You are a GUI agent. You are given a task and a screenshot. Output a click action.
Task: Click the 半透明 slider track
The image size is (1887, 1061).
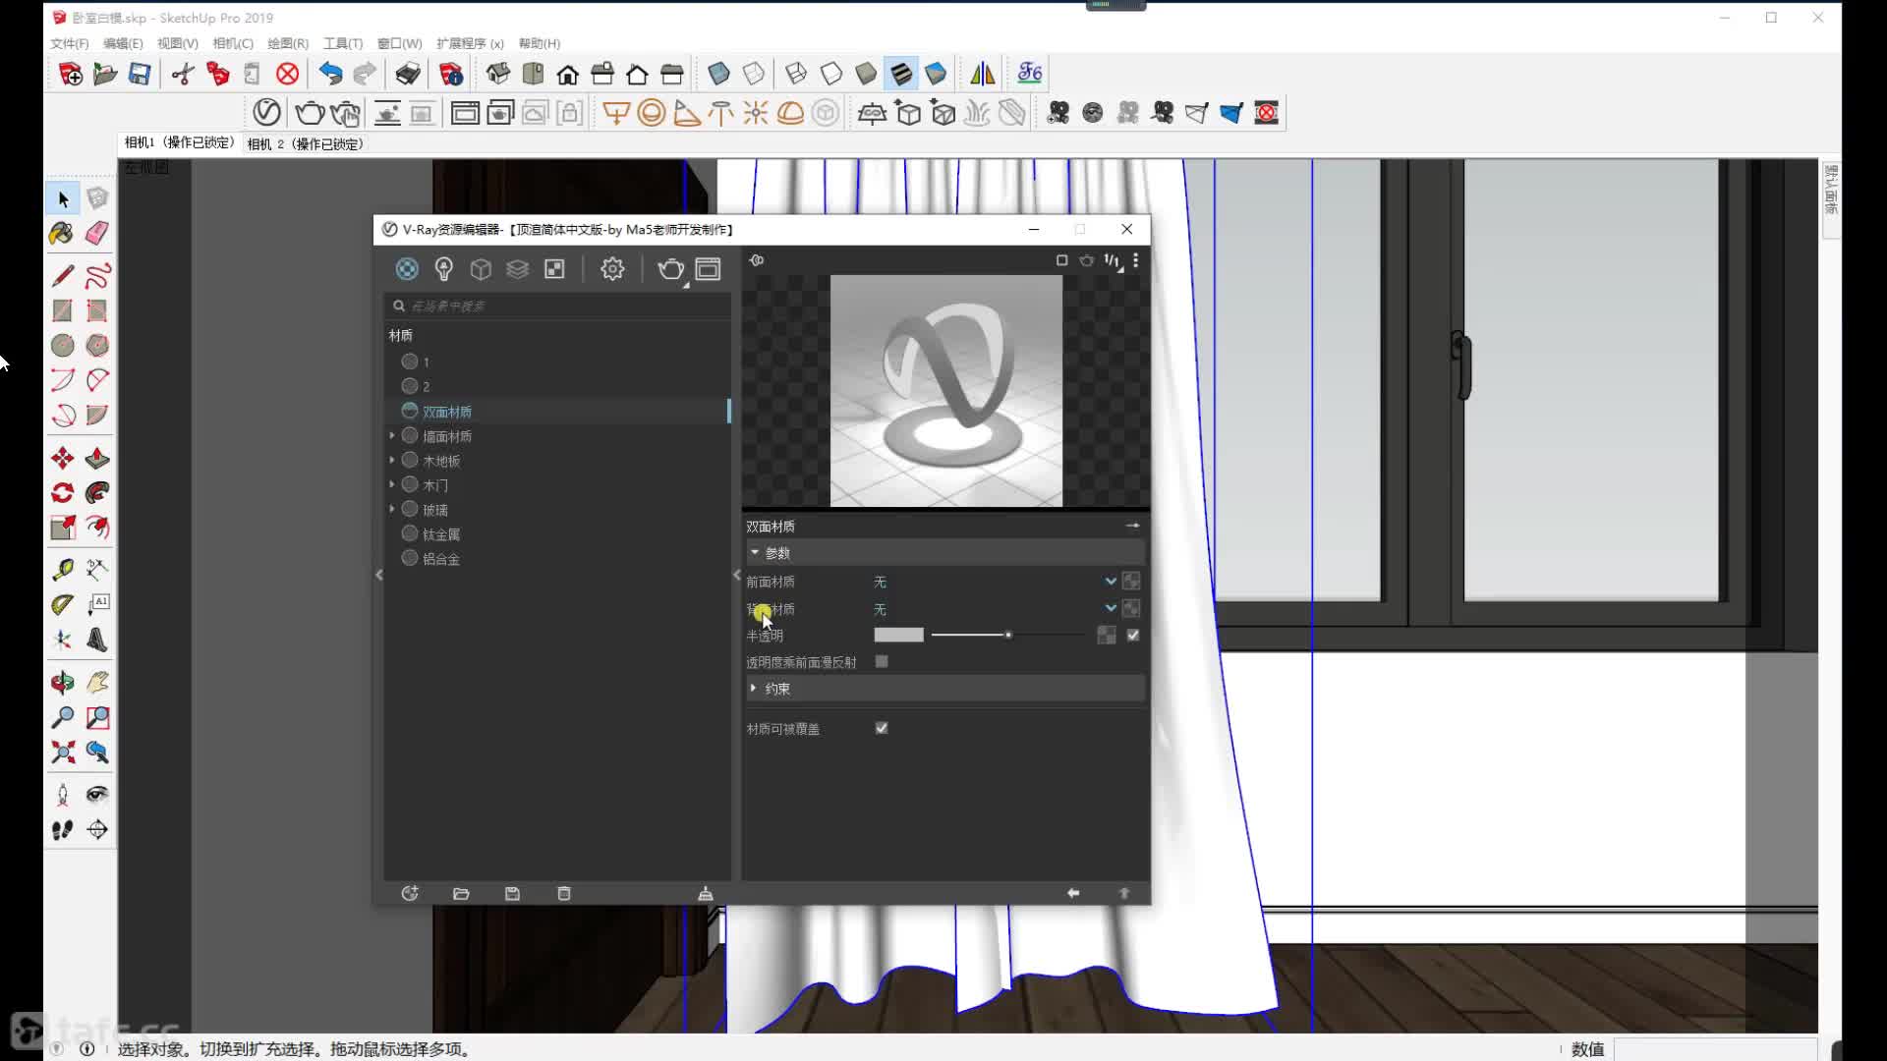(x=1006, y=636)
